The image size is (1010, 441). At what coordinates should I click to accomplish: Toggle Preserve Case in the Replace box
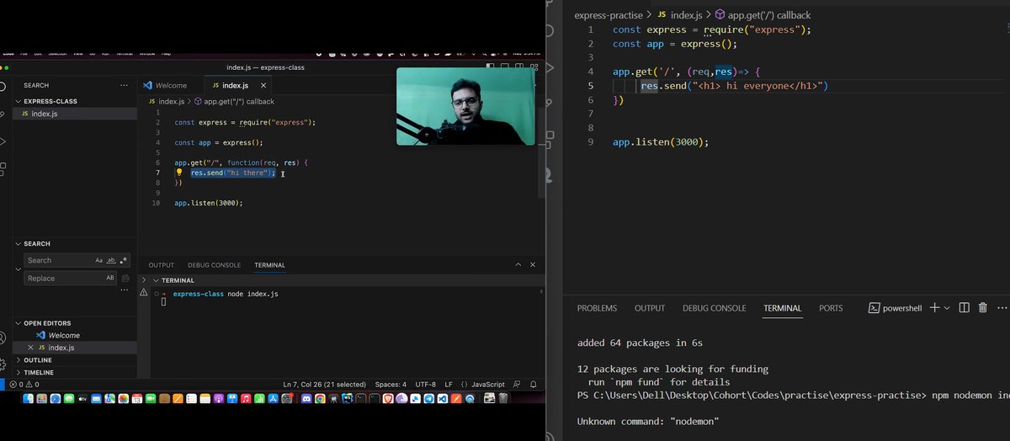pos(110,279)
